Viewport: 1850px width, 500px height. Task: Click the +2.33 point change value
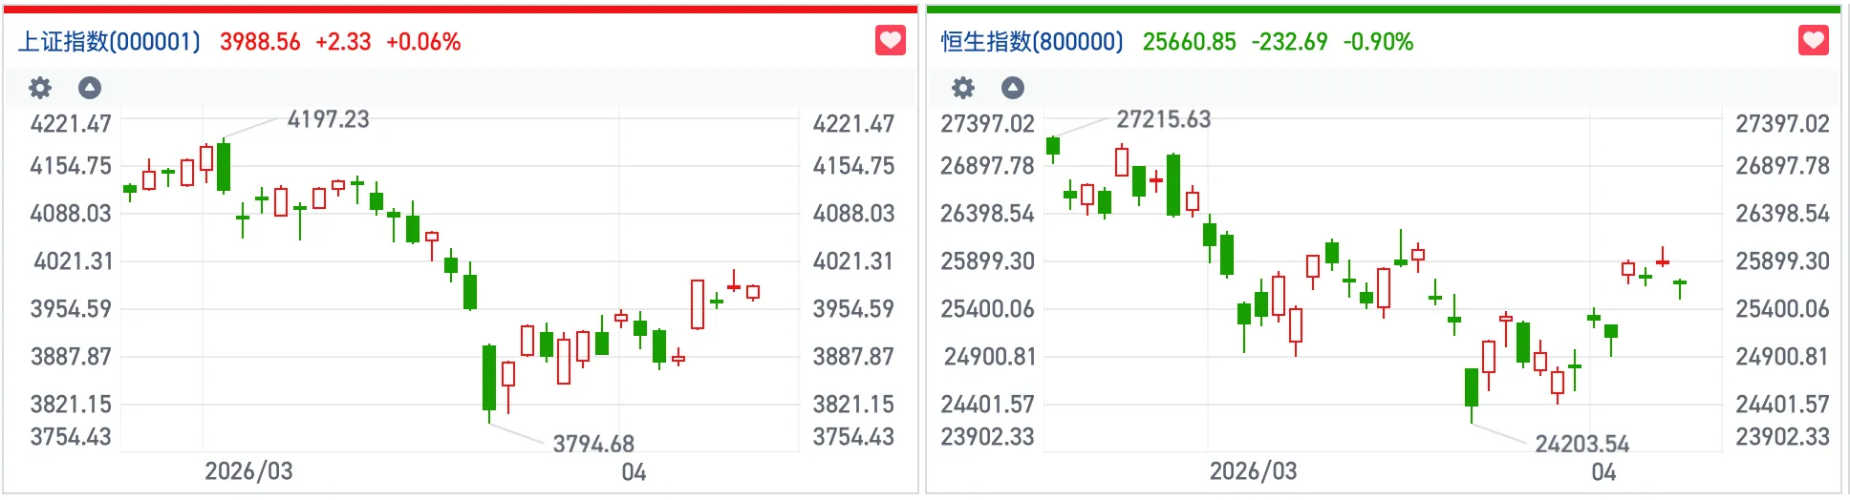343,42
